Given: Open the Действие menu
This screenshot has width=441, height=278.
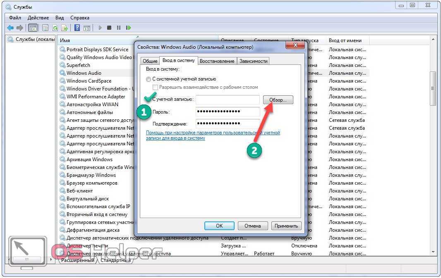Looking at the screenshot, I should click(x=38, y=18).
